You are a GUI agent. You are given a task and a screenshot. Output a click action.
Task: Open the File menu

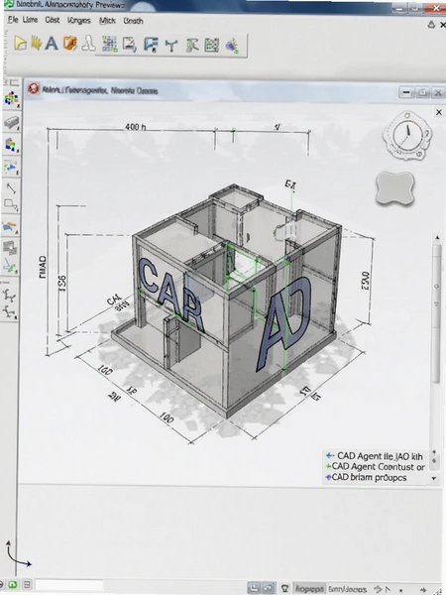point(13,20)
